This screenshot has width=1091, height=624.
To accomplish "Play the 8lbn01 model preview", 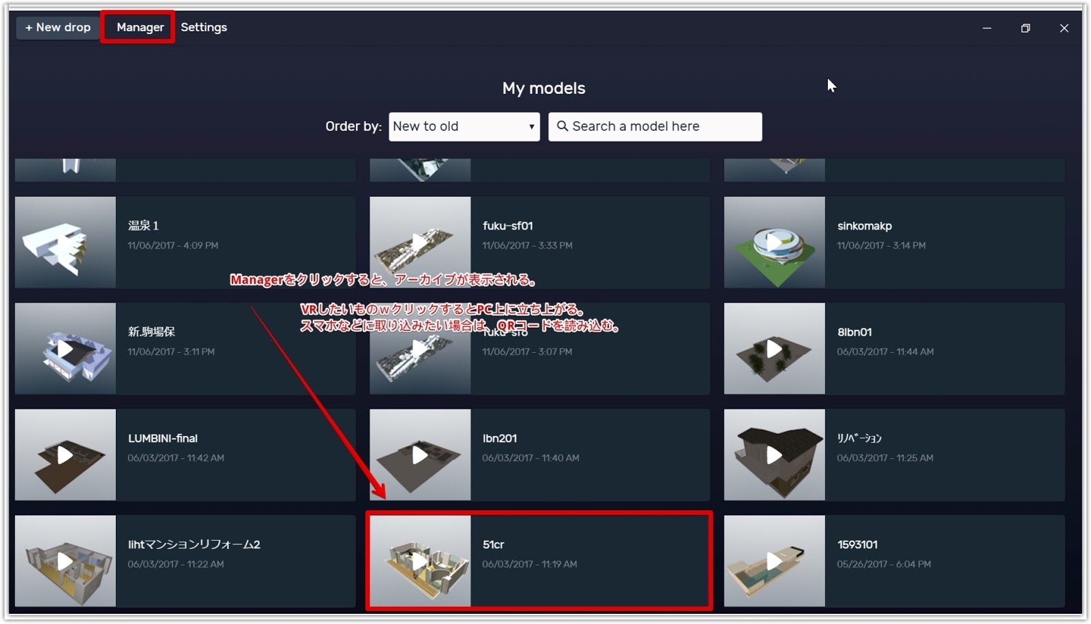I will (774, 349).
